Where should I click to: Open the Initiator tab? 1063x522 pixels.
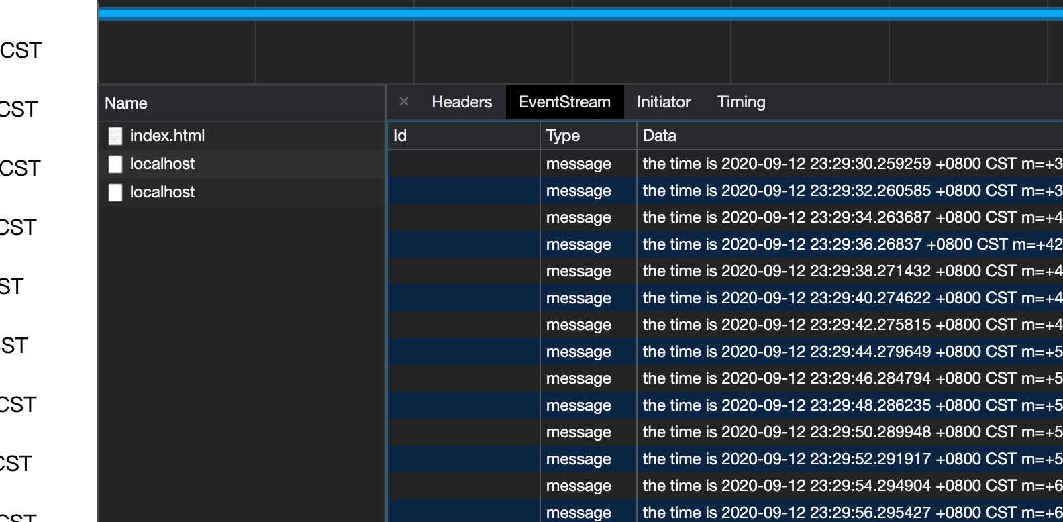(663, 102)
